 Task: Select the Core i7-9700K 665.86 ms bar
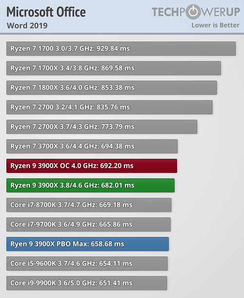click(x=88, y=224)
